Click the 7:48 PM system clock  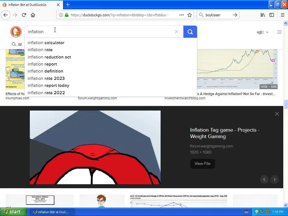(x=277, y=212)
